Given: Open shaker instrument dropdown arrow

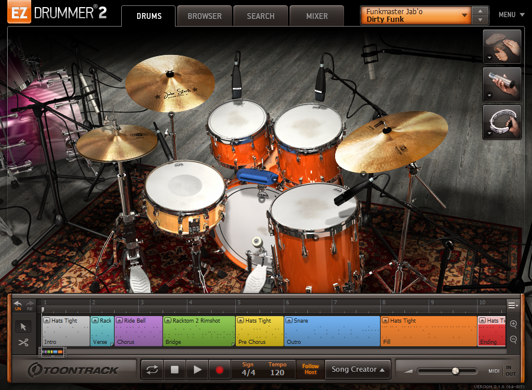Looking at the screenshot, I should tap(489, 95).
